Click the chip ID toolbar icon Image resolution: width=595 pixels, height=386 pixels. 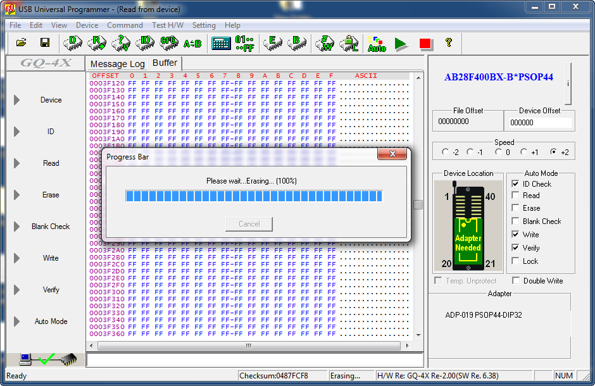pos(146,42)
